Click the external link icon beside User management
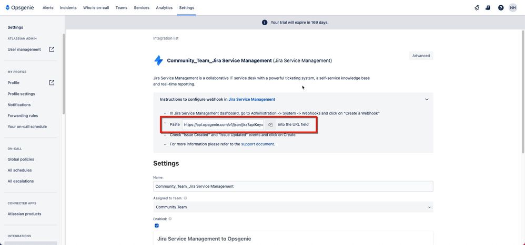The image size is (525, 245). (52, 49)
